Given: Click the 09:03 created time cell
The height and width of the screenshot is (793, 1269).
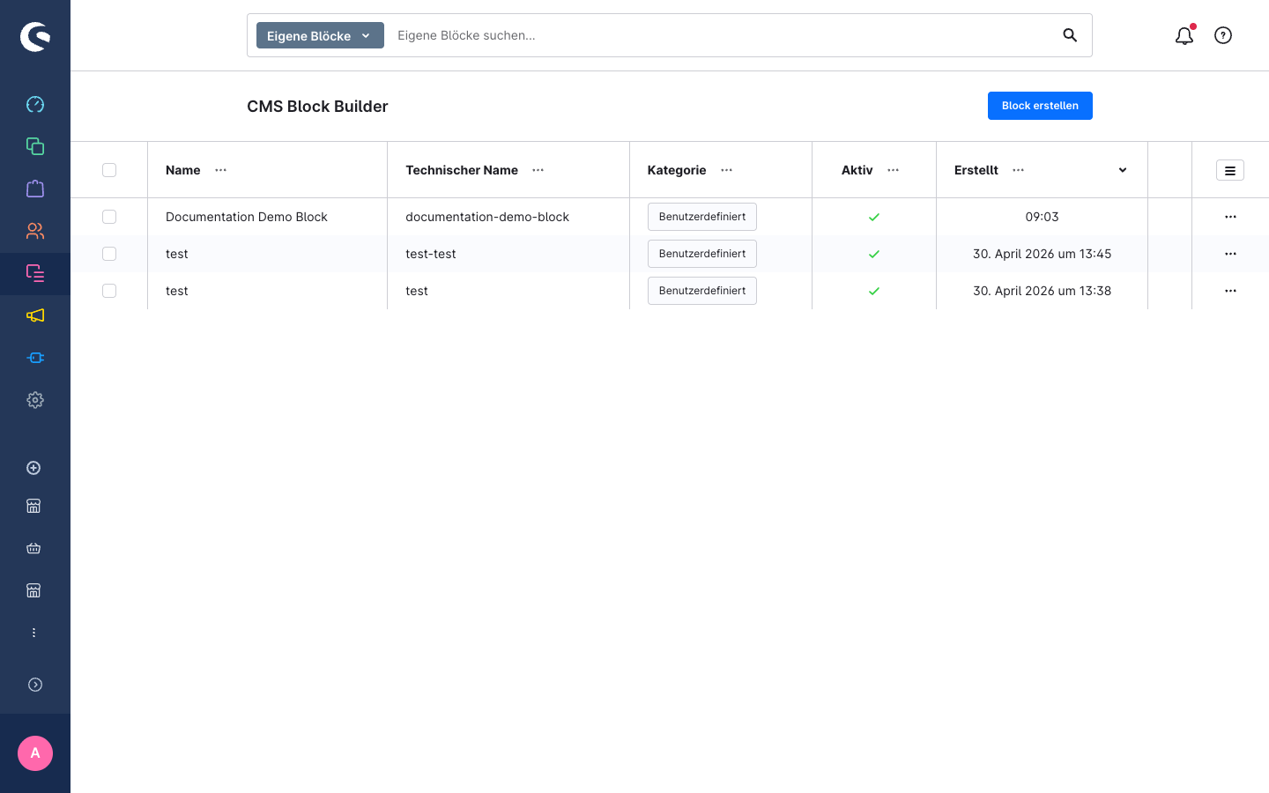Looking at the screenshot, I should pyautogui.click(x=1042, y=217).
